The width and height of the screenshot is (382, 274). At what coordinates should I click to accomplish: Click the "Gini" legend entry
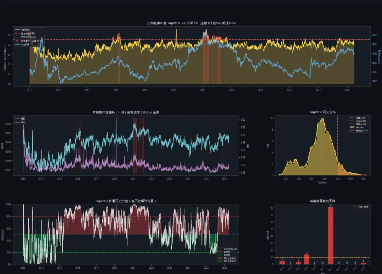[20, 122]
